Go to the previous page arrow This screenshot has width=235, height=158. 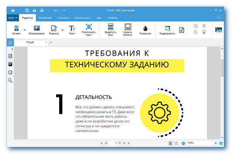click(101, 143)
